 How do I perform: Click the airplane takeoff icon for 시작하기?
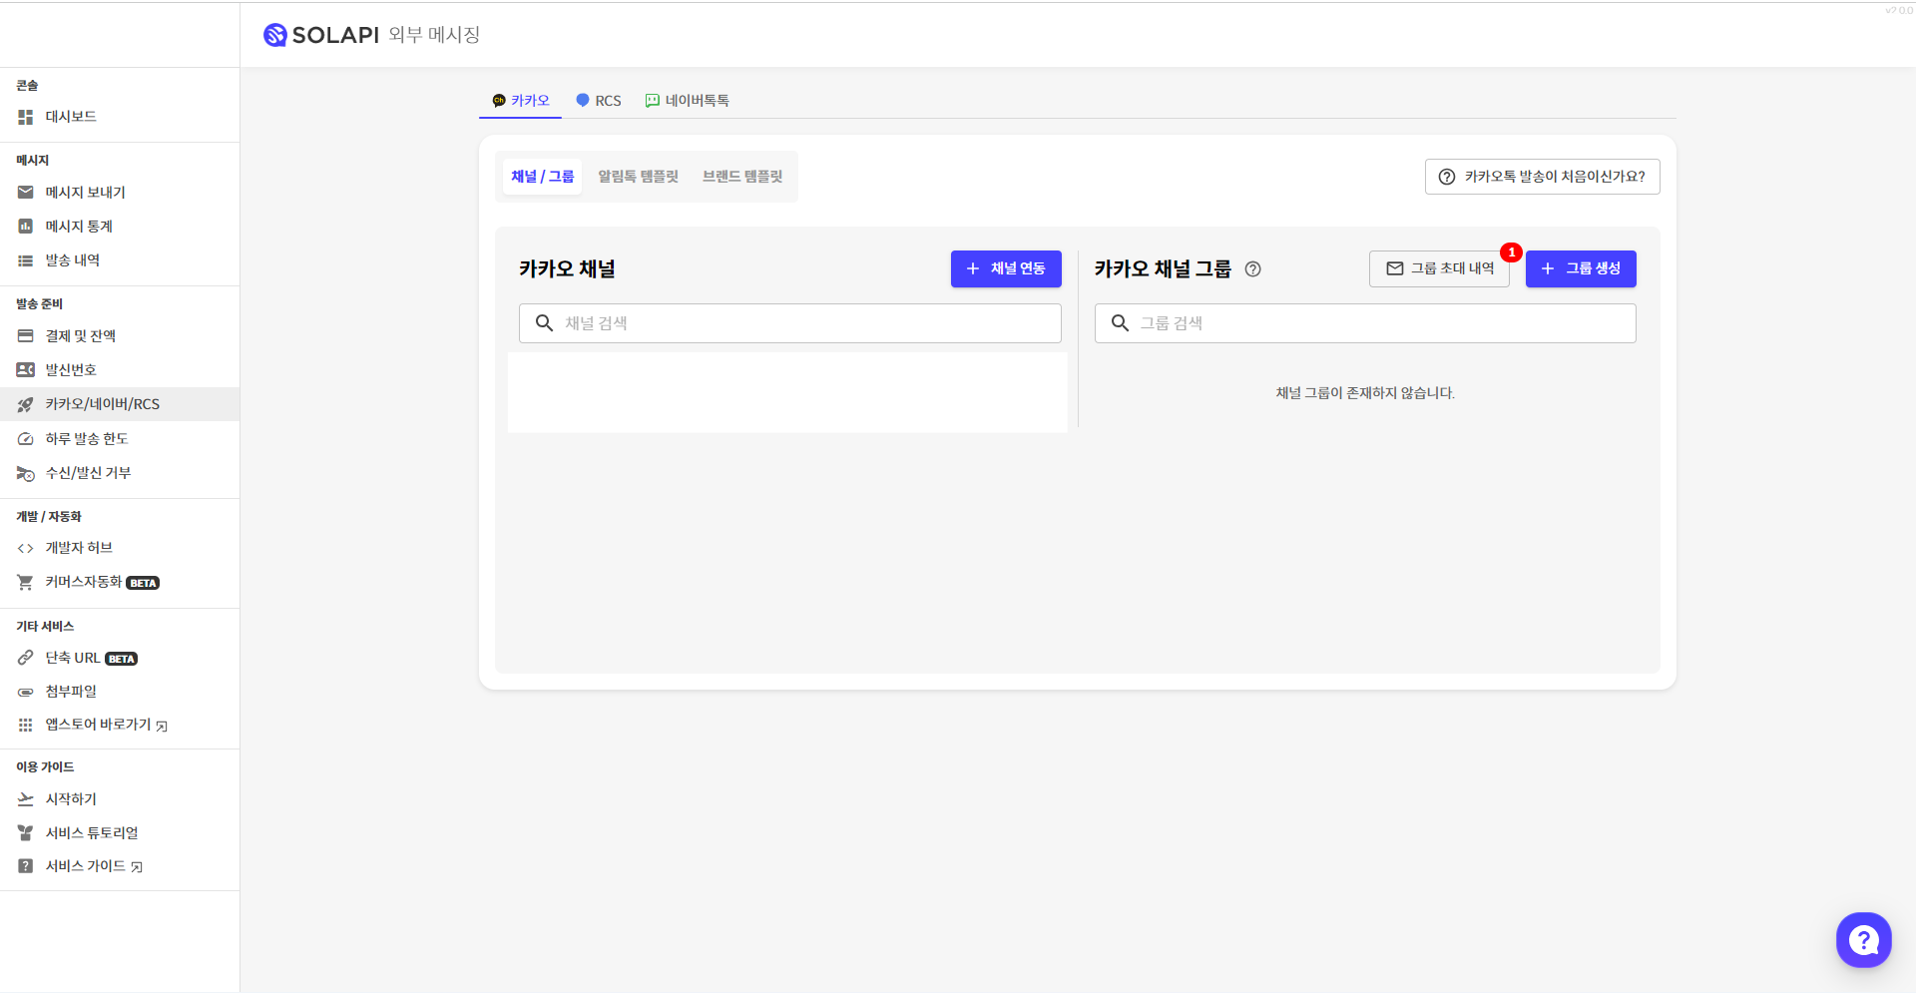pos(26,799)
